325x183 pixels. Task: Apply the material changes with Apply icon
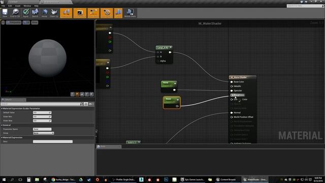pos(26,13)
